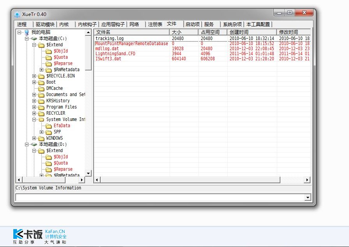Click the 本地磁盘(C:) drive icon
349x247 pixels.
pos(34,39)
